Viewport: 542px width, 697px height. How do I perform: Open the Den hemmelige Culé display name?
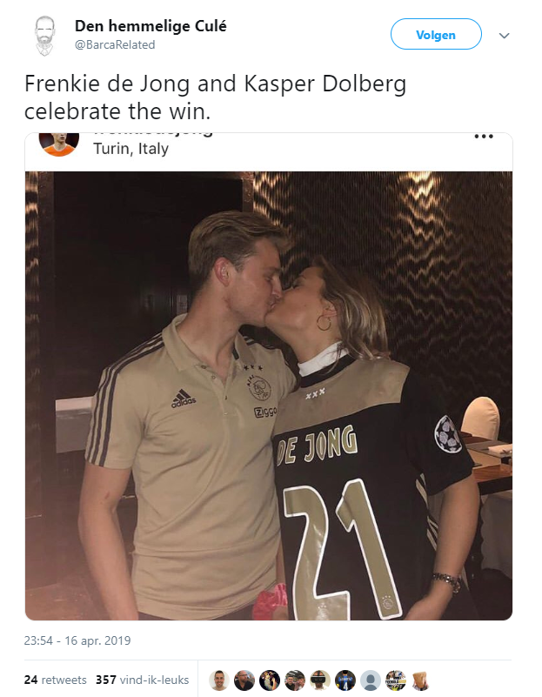(x=151, y=26)
